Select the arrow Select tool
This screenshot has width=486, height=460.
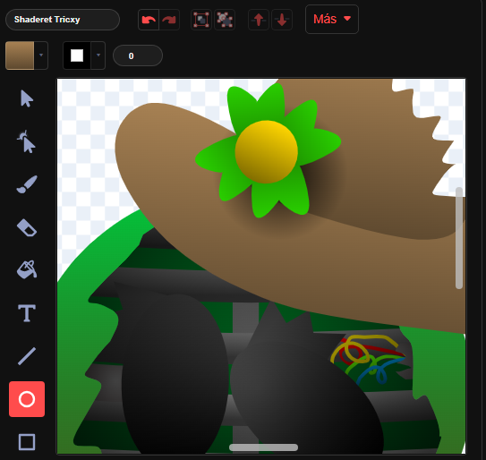click(x=27, y=98)
